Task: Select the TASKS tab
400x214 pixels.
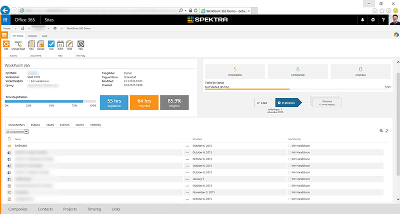Action: [50, 125]
